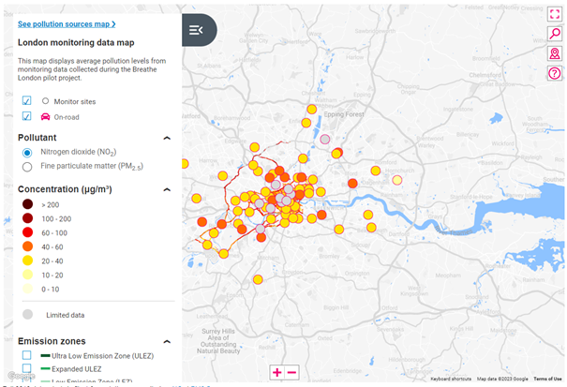The width and height of the screenshot is (567, 387).
Task: Select yellow monitor marker near Romford
Action: (x=376, y=171)
